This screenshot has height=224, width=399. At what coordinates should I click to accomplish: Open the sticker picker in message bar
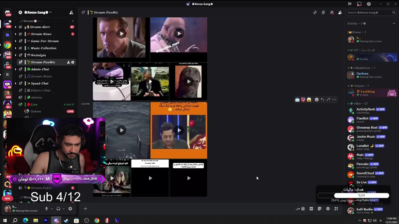click(x=320, y=209)
